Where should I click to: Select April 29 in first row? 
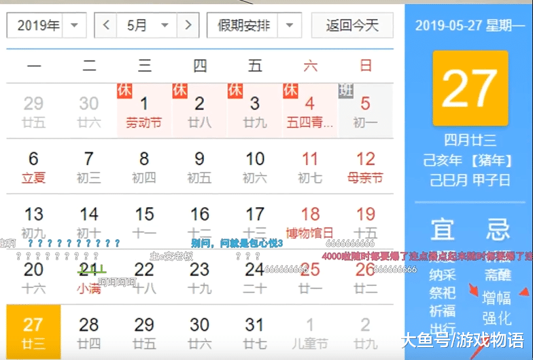pyautogui.click(x=34, y=111)
